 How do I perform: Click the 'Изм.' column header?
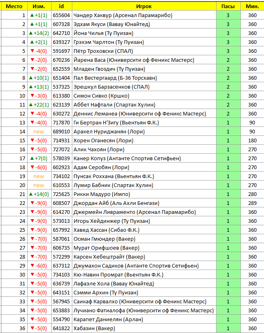tap(39, 7)
